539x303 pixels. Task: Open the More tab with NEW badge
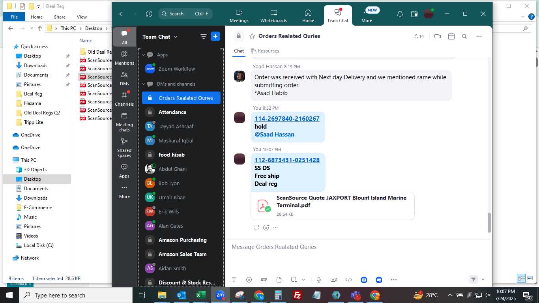367,16
